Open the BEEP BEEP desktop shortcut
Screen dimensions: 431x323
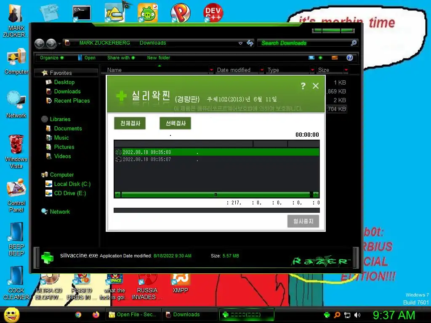[16, 239]
